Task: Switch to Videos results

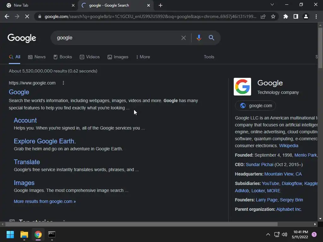Action: point(90,57)
